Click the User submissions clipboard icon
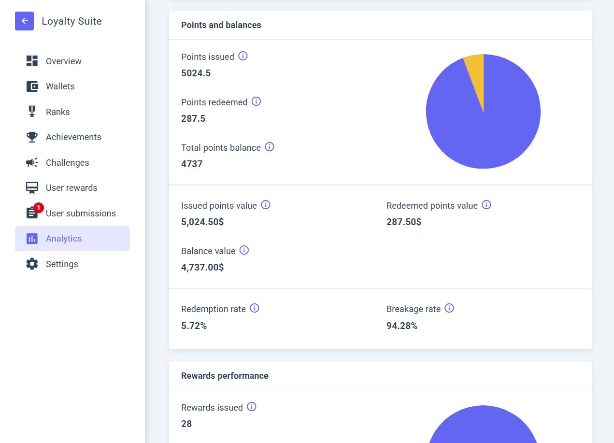The height and width of the screenshot is (443, 614). click(x=32, y=213)
